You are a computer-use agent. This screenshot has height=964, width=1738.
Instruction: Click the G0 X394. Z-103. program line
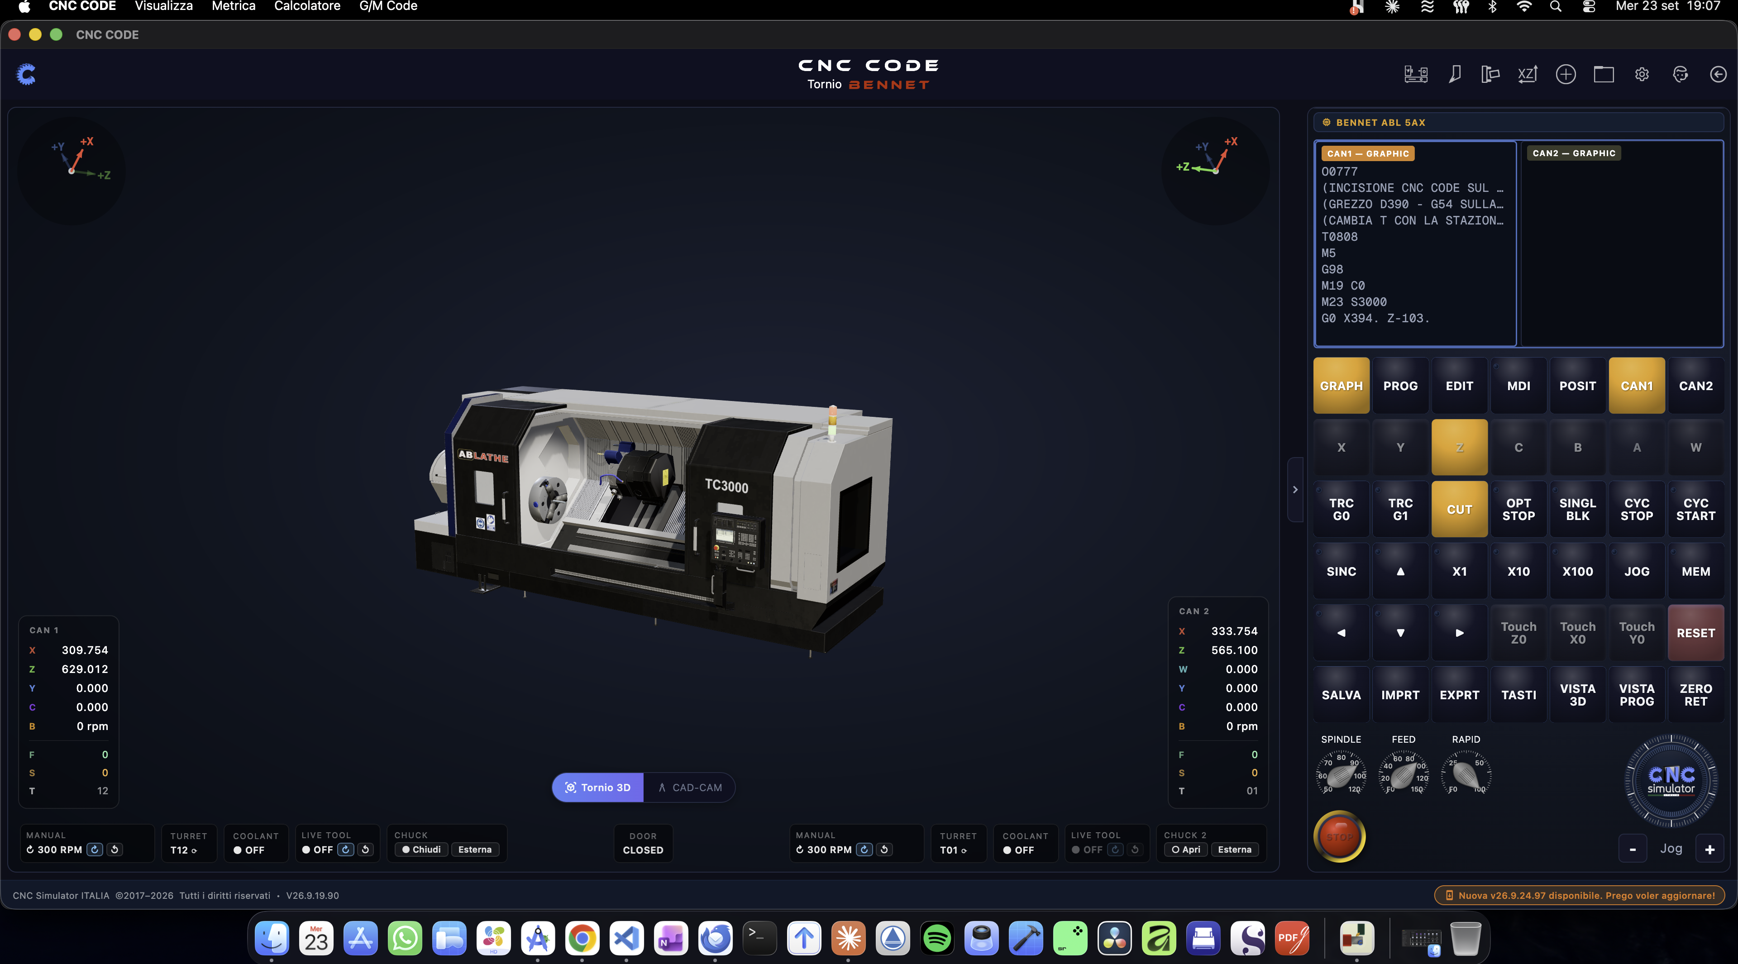1375,319
